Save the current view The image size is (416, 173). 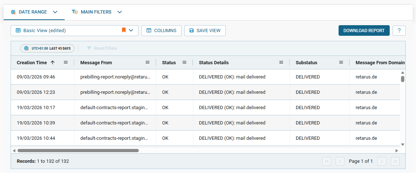click(x=205, y=30)
